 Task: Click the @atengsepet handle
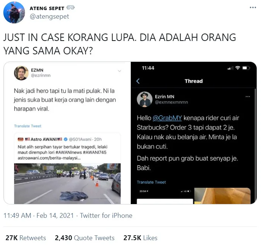[49, 16]
